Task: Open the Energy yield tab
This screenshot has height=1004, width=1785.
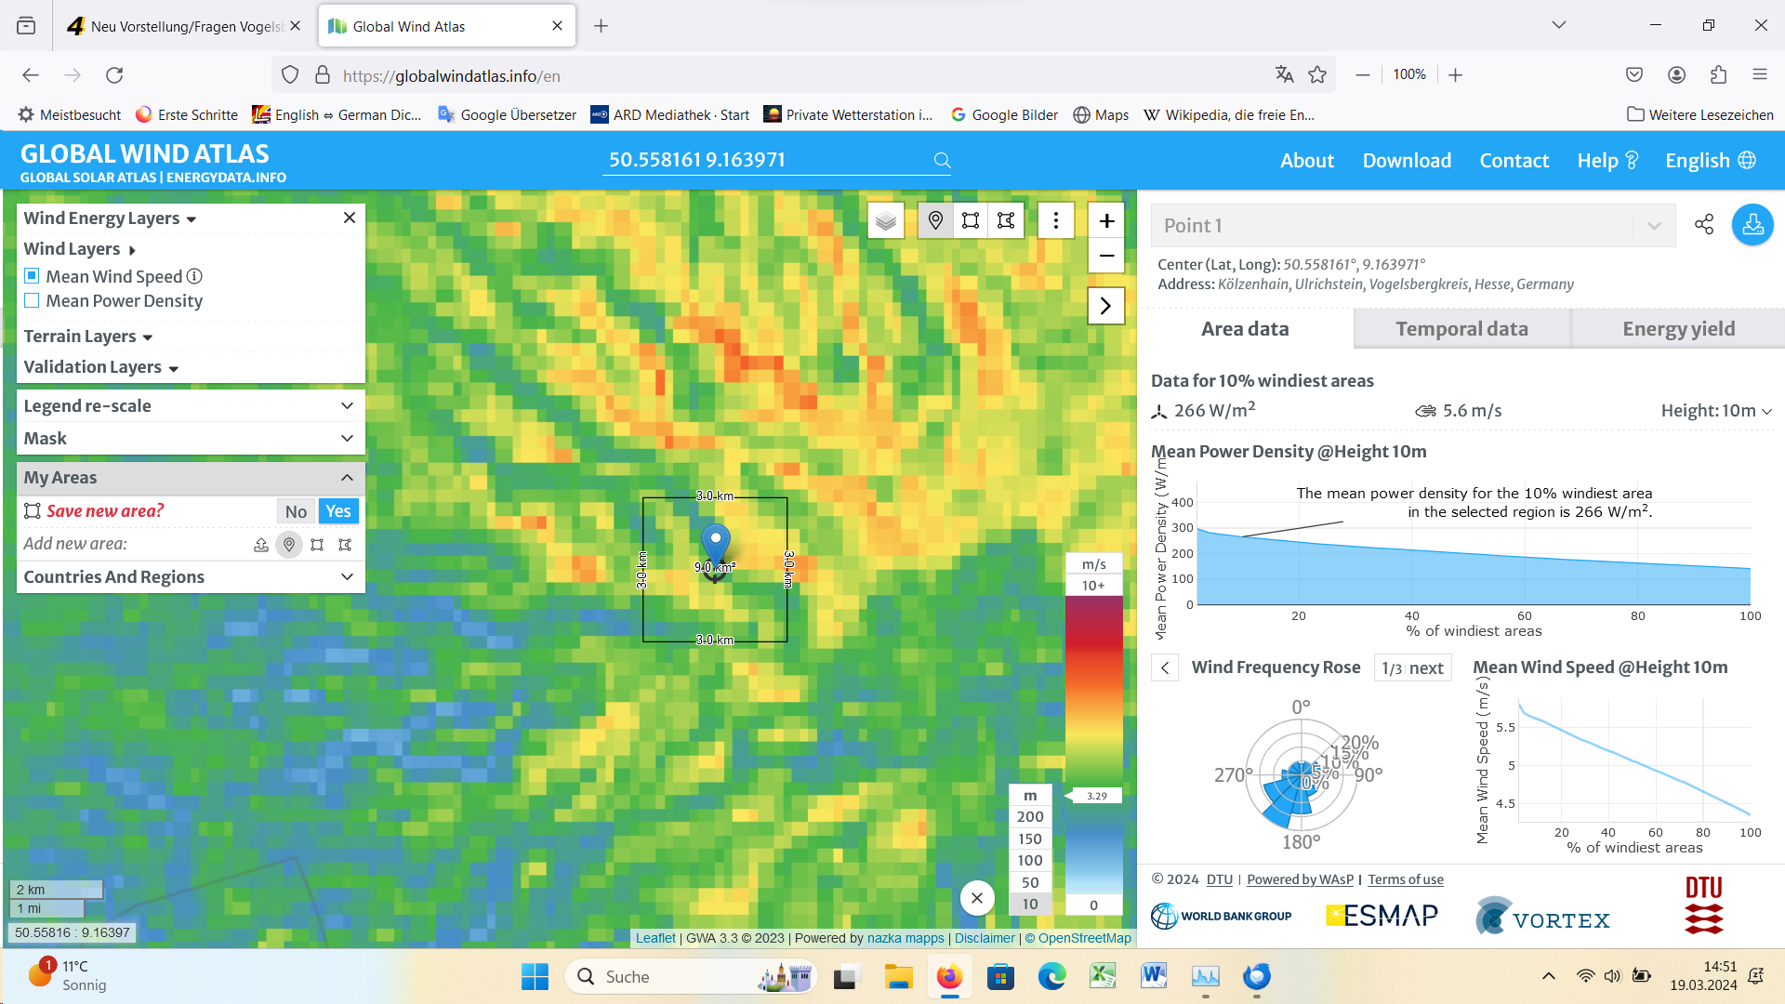Action: [1678, 329]
